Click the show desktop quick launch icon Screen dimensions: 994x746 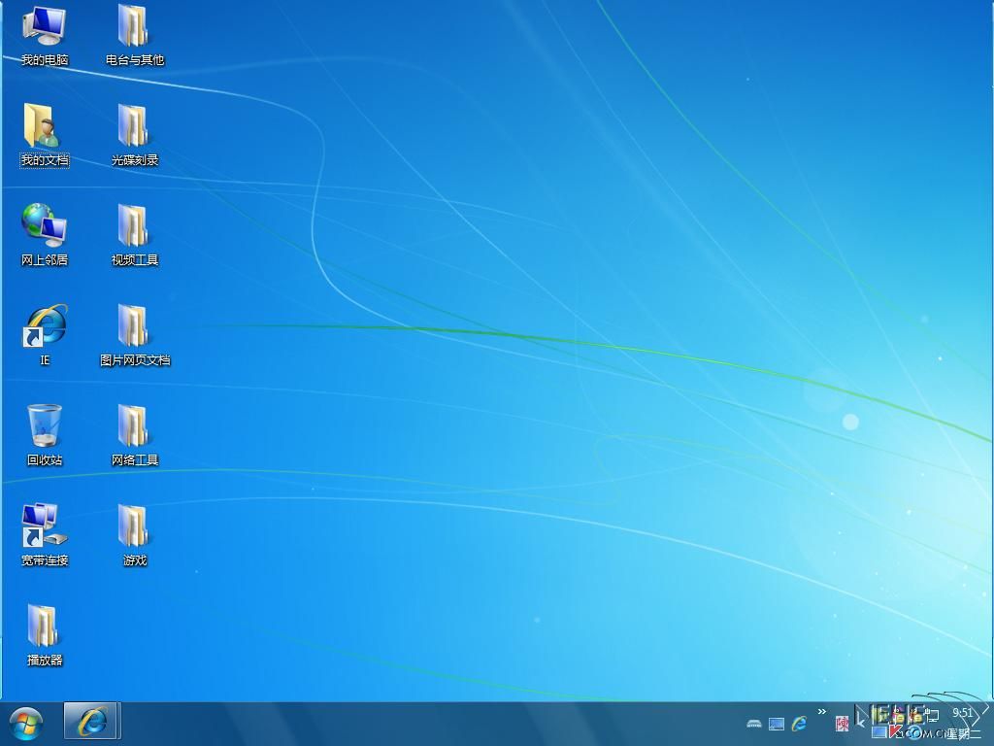coord(777,724)
